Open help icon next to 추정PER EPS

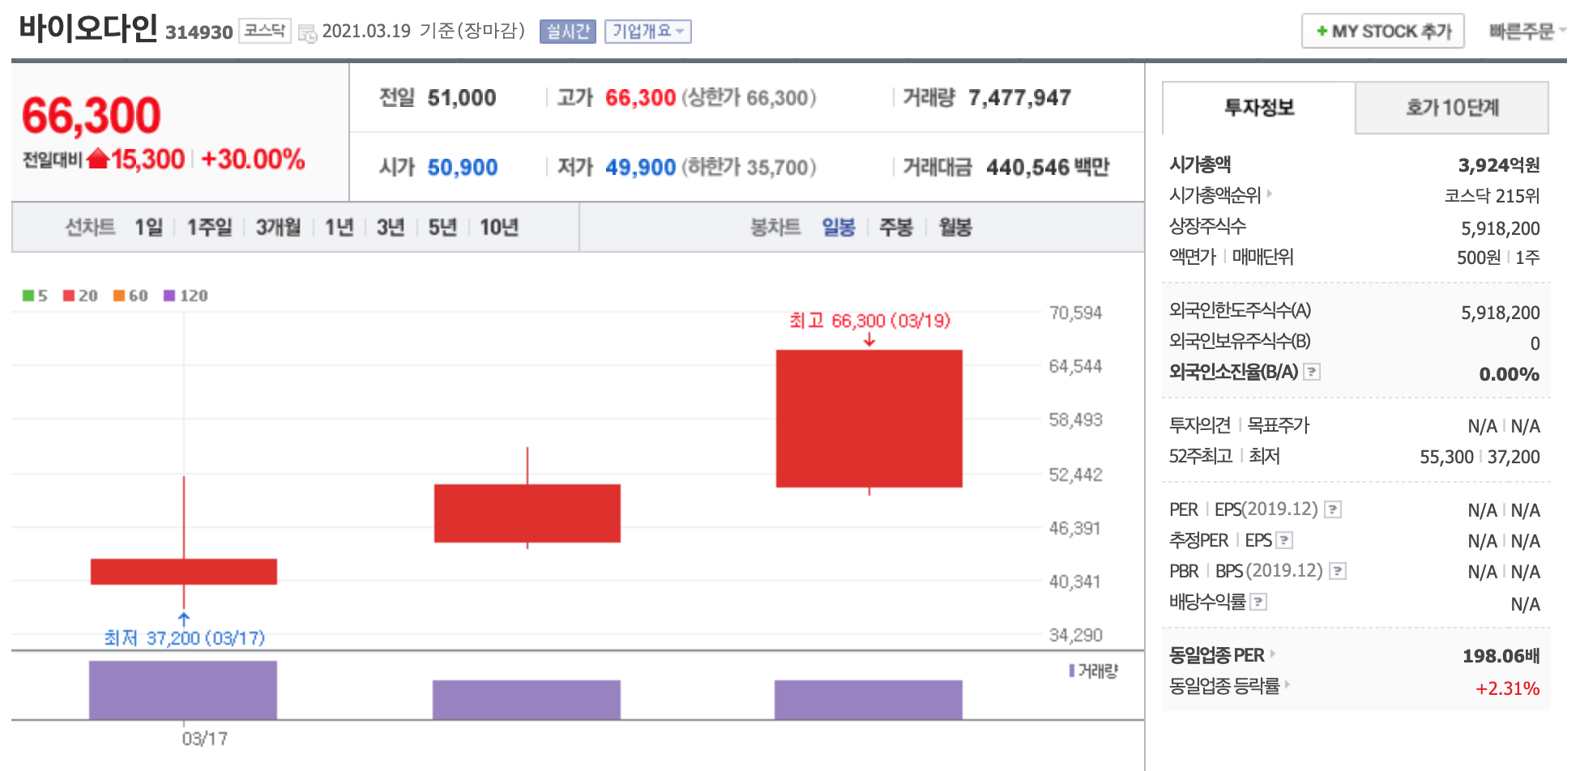point(1284,540)
